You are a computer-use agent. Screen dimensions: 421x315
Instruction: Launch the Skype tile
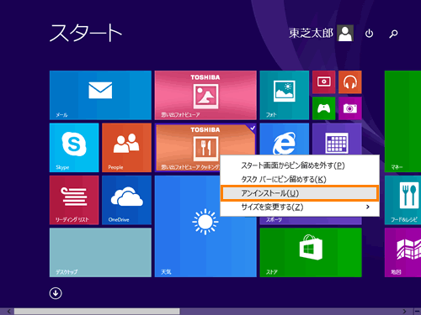(74, 148)
